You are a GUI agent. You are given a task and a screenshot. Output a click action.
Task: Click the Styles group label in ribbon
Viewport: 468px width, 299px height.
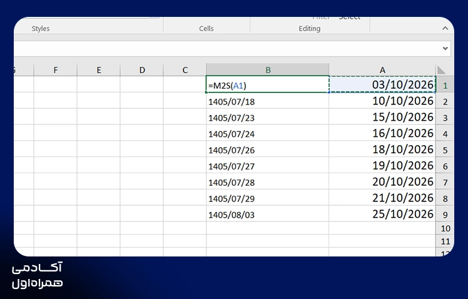pos(41,29)
